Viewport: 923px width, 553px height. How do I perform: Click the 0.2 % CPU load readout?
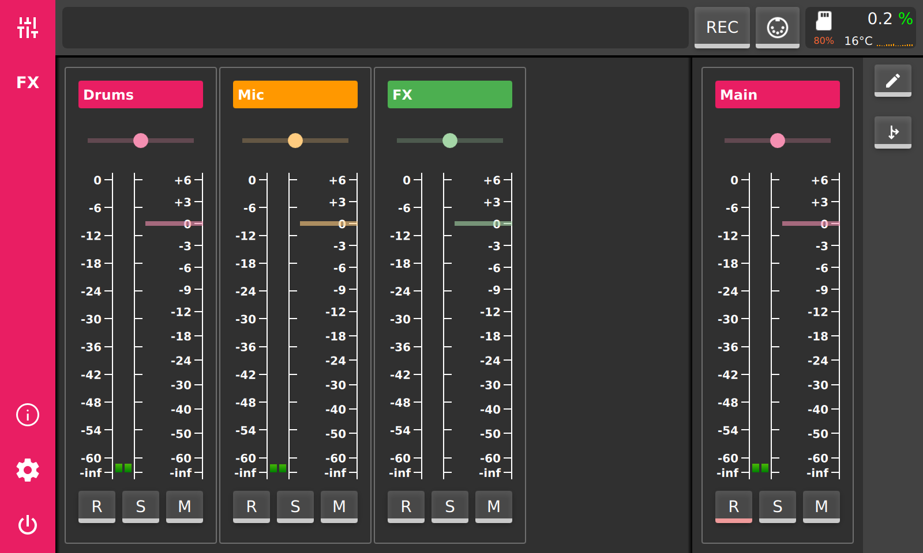(x=890, y=18)
